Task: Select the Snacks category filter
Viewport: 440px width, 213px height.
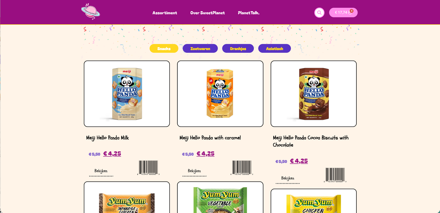Action: [164, 49]
